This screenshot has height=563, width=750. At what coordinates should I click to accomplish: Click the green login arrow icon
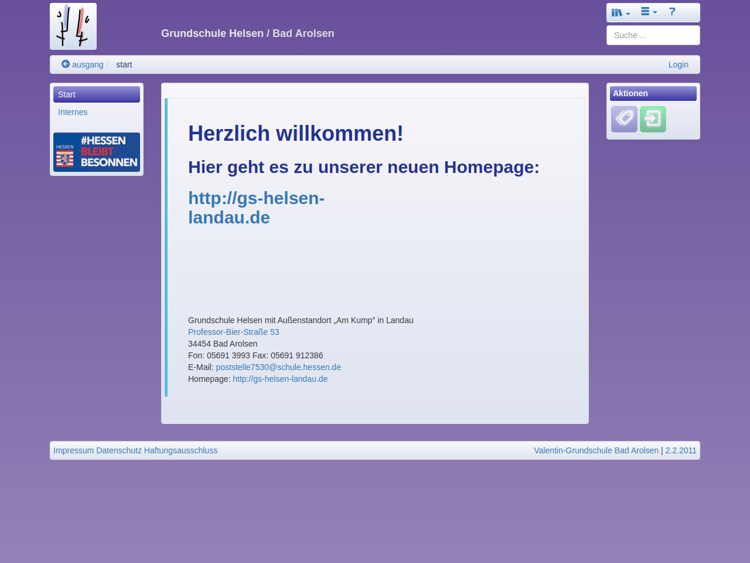(653, 119)
